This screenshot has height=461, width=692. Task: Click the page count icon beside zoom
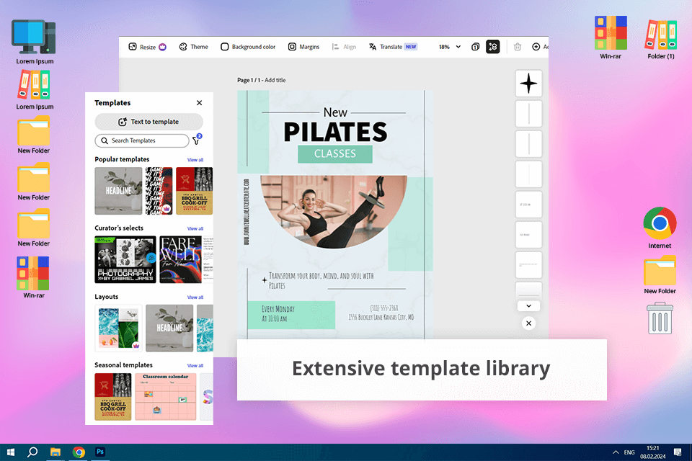click(x=475, y=47)
